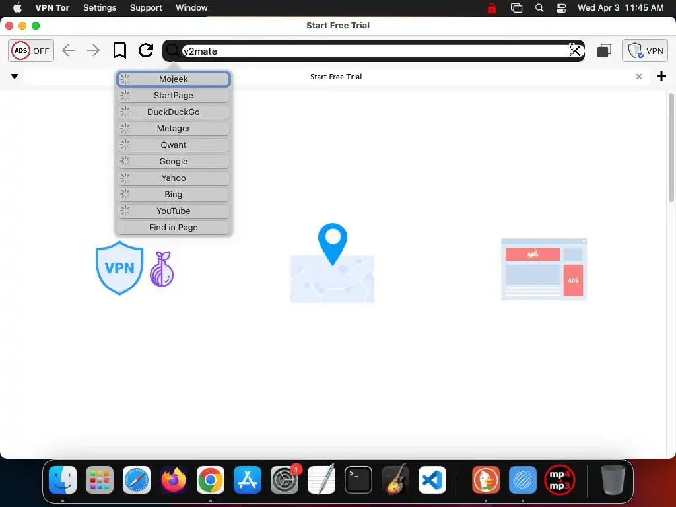
Task: Open the Window menu
Action: [191, 7]
